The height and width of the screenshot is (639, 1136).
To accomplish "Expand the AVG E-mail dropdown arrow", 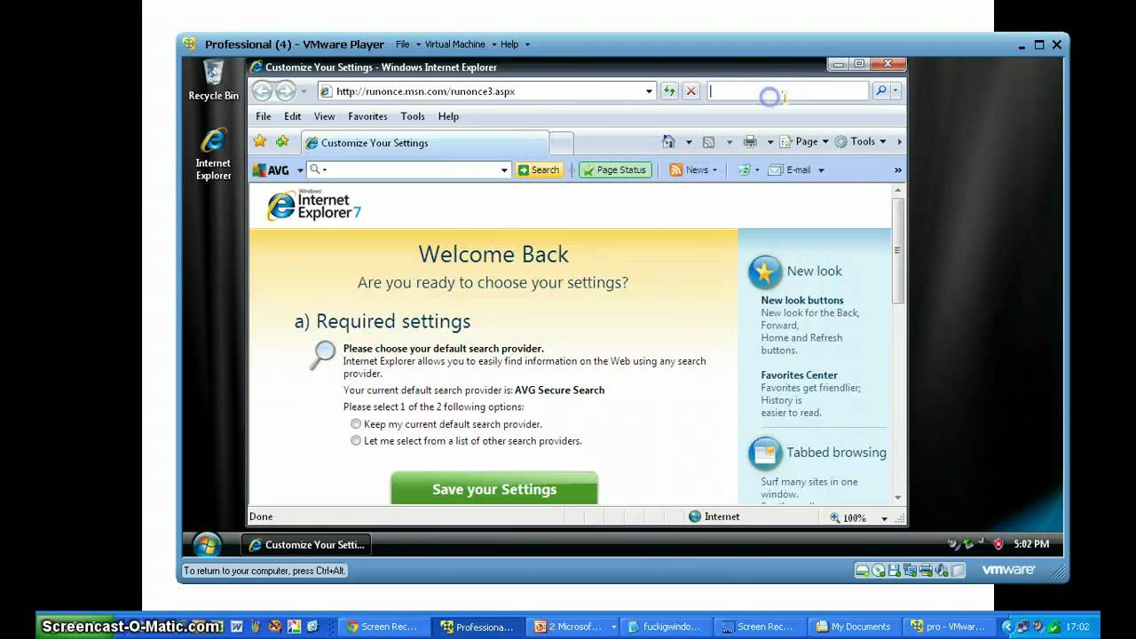I will coord(821,170).
